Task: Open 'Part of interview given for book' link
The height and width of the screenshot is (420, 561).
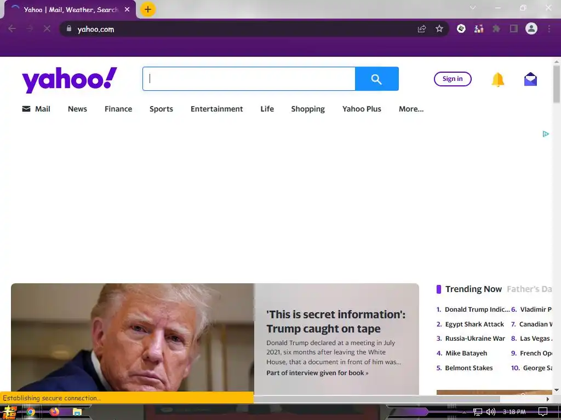Action: (x=317, y=373)
